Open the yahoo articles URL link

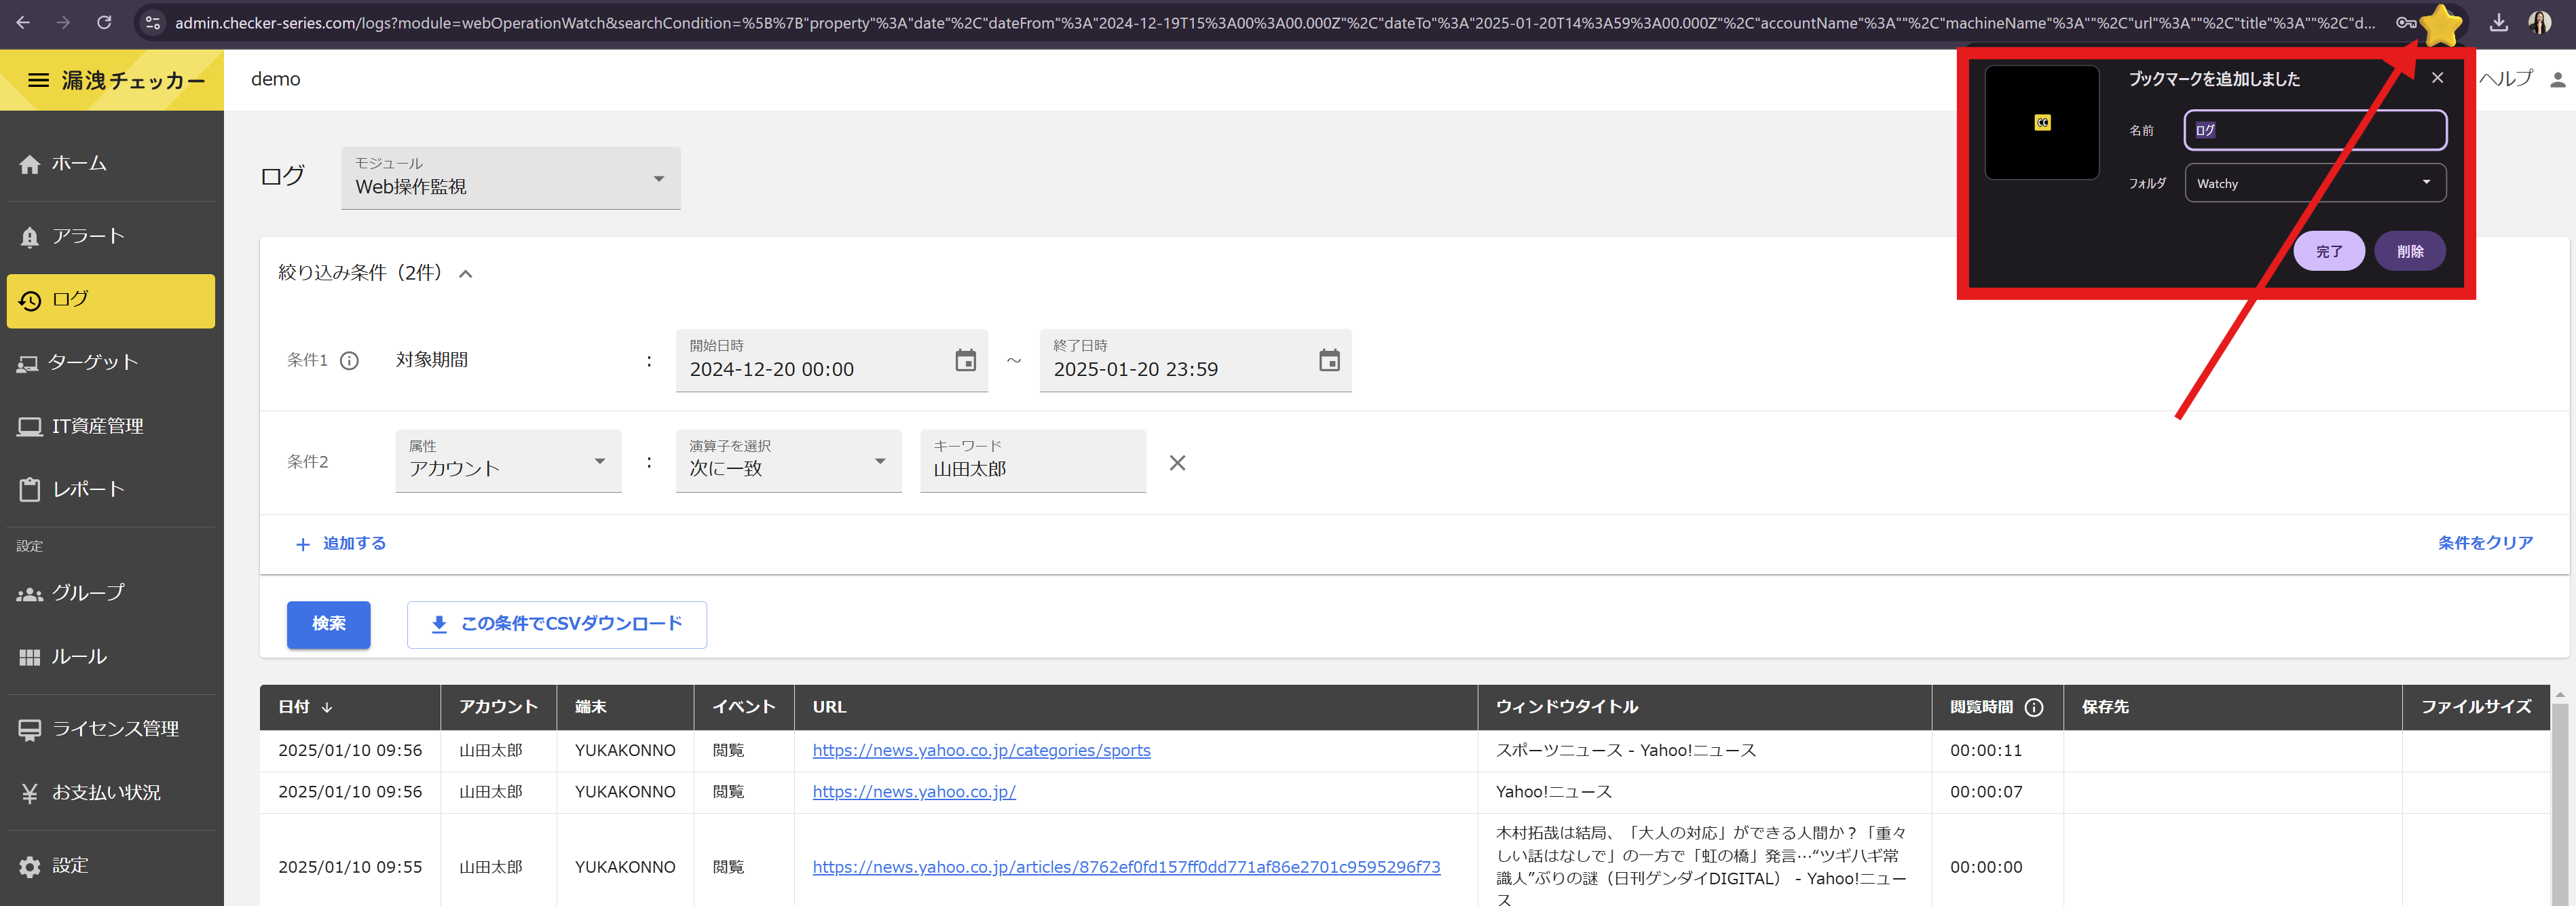click(x=1126, y=867)
